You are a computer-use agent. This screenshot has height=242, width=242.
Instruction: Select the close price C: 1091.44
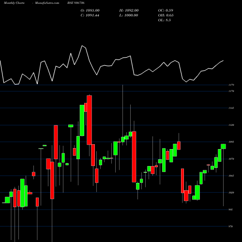coord(90,15)
